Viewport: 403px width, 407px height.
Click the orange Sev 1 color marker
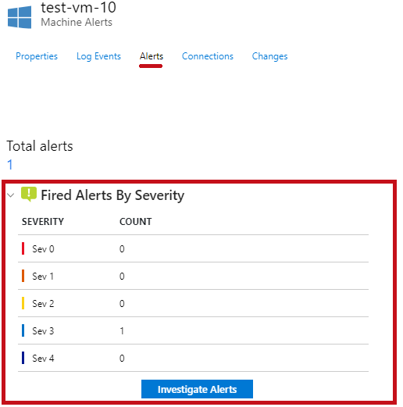(x=23, y=276)
